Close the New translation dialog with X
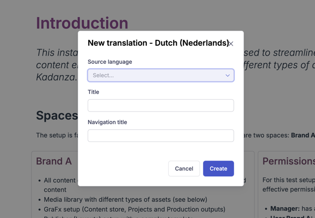This screenshot has height=218, width=315. pyautogui.click(x=231, y=44)
